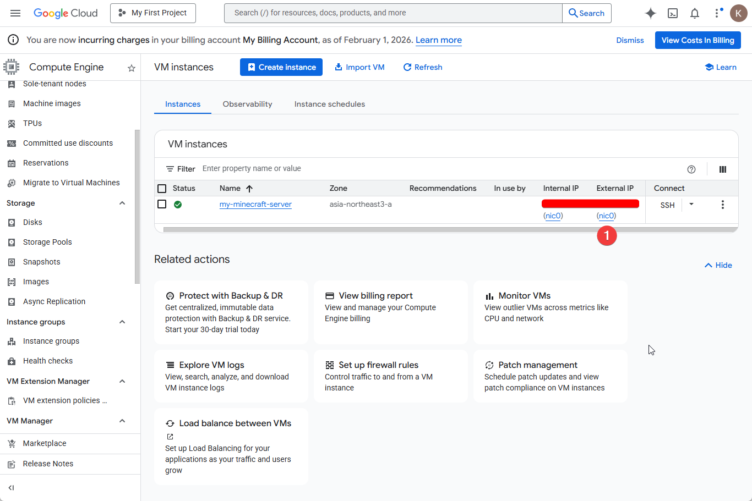Image resolution: width=752 pixels, height=501 pixels.
Task: Click the Filter icon in table toolbar
Action: point(170,169)
